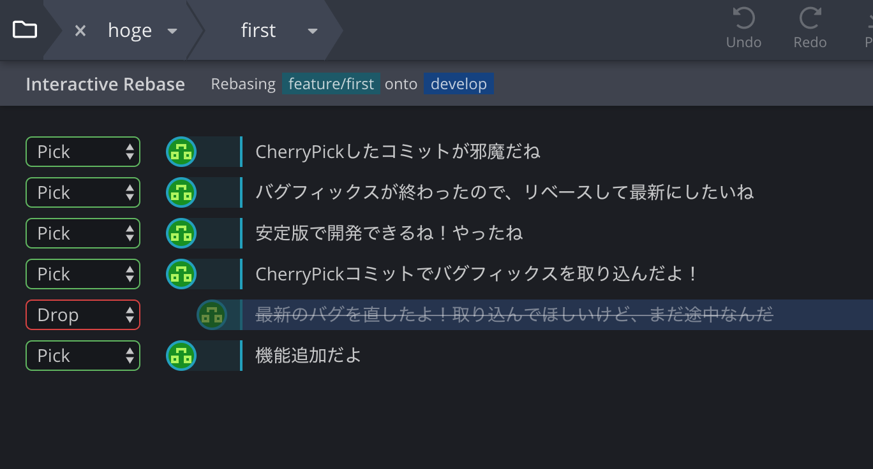This screenshot has height=469, width=873.
Task: Open action dropdown for CherryPickコミットでバグフィックス commit
Action: 83,274
